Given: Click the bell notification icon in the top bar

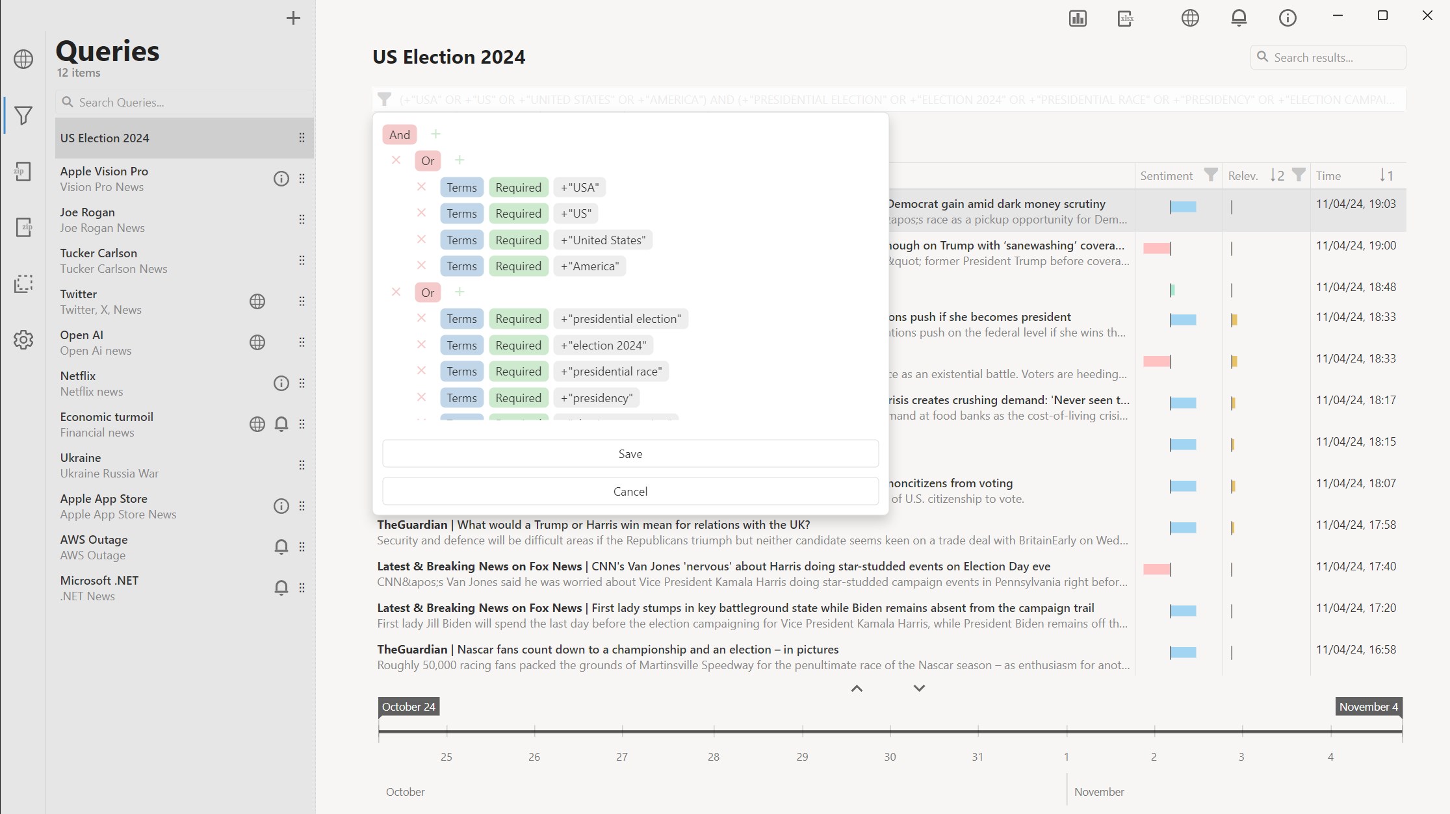Looking at the screenshot, I should point(1239,18).
